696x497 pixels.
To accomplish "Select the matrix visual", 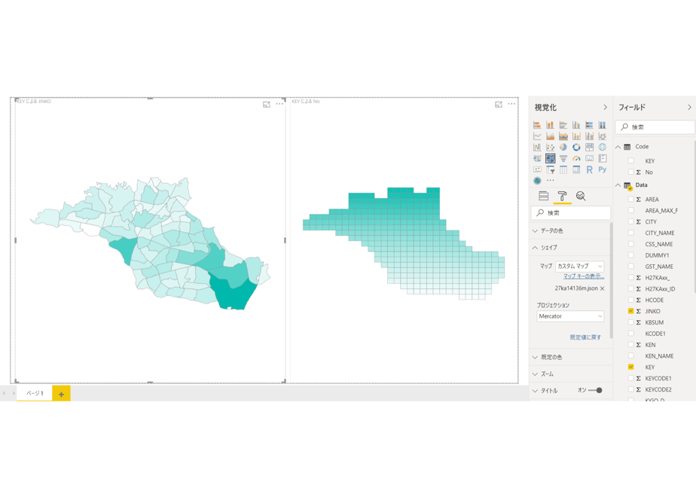I will 576,169.
